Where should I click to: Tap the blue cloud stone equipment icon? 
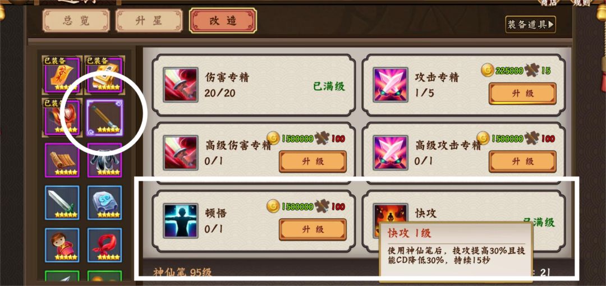[104, 203]
